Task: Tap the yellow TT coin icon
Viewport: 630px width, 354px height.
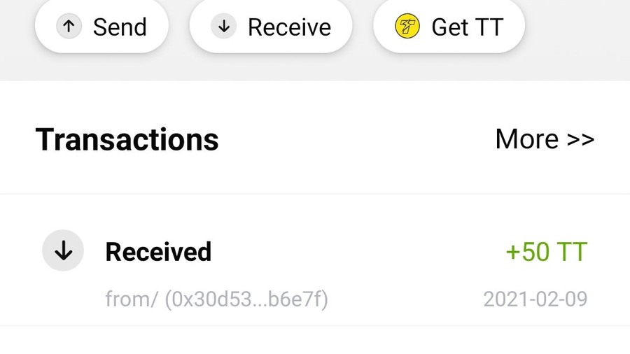Action: (x=407, y=27)
